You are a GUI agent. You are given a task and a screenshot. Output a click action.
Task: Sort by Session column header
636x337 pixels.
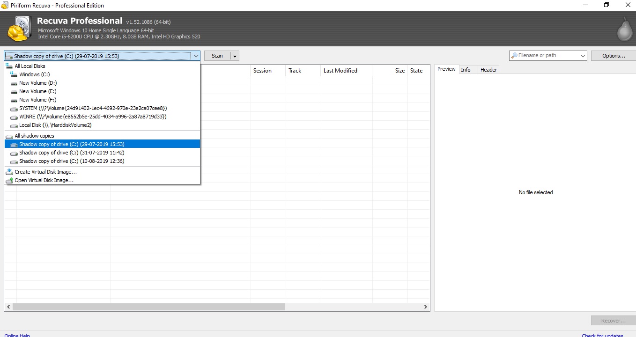point(268,71)
